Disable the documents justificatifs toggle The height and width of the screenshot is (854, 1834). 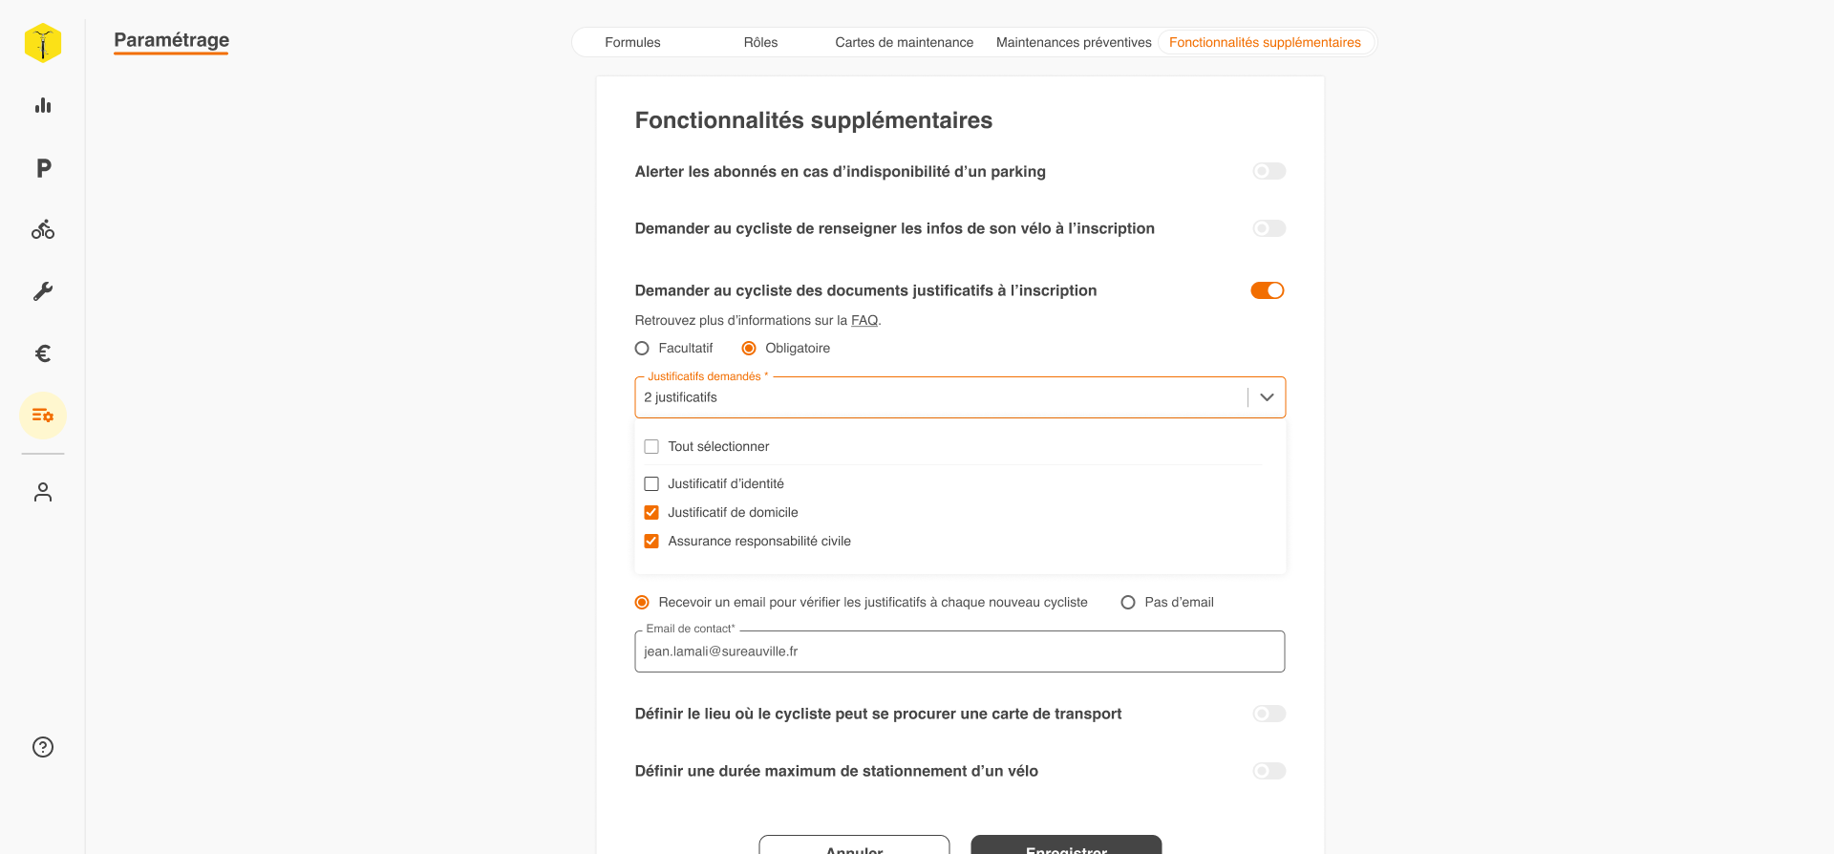click(x=1268, y=290)
